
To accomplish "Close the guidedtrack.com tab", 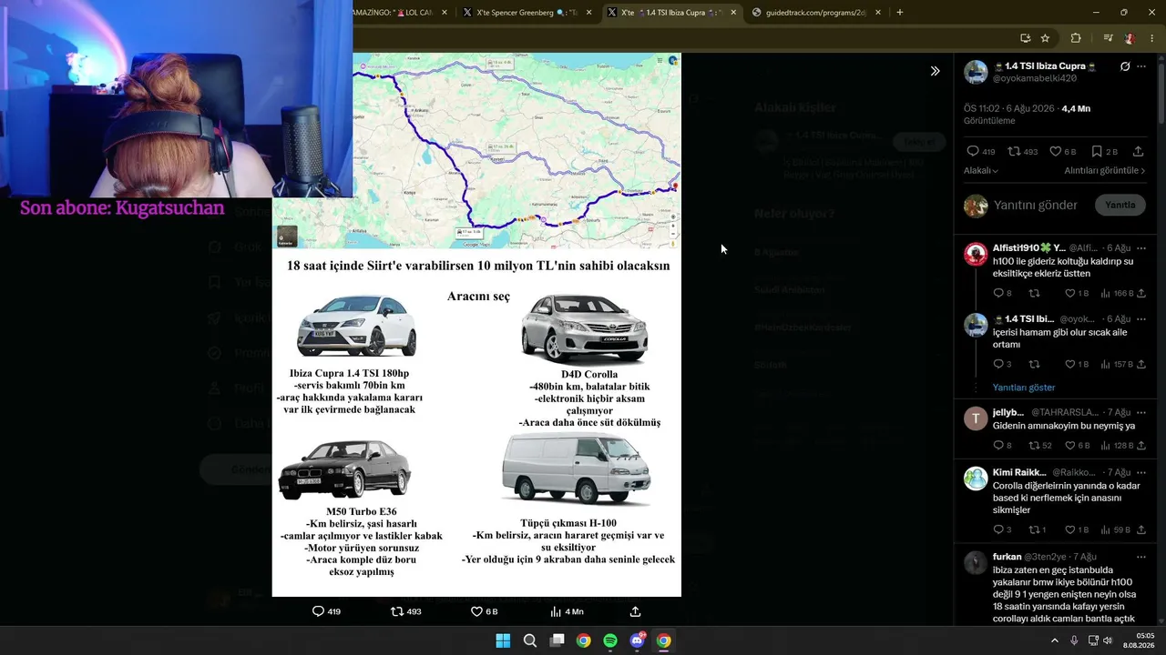I will tap(877, 13).
